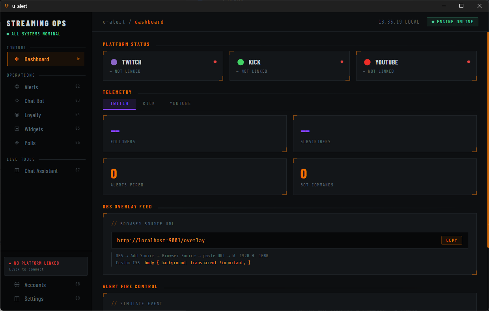Click the Streaming Ops title
The image size is (489, 311).
pyautogui.click(x=36, y=24)
